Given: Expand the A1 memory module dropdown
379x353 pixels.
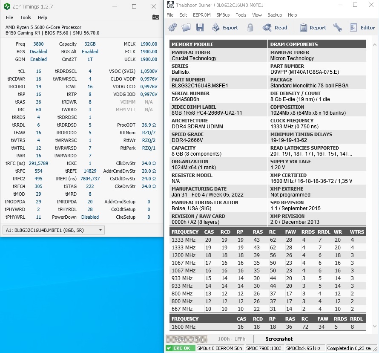Looking at the screenshot, I should (53, 230).
